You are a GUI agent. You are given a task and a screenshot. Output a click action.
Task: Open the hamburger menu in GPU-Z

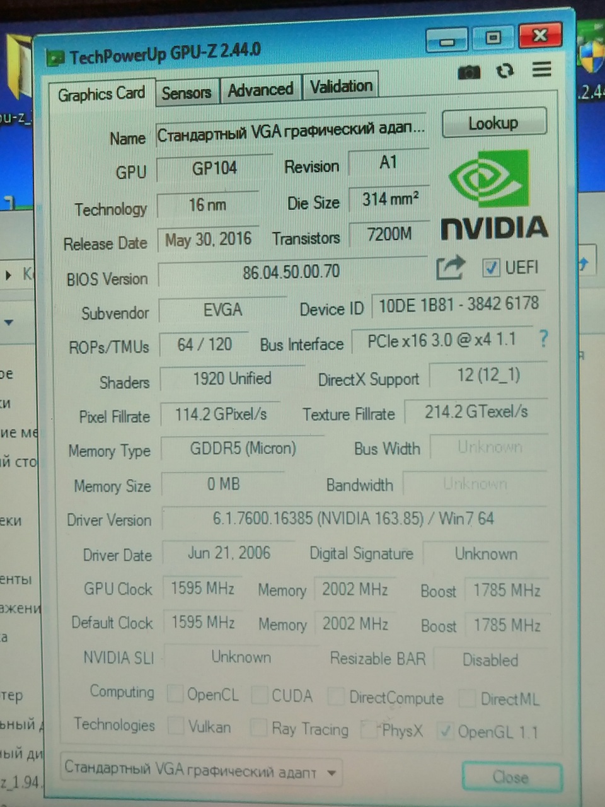pyautogui.click(x=541, y=69)
